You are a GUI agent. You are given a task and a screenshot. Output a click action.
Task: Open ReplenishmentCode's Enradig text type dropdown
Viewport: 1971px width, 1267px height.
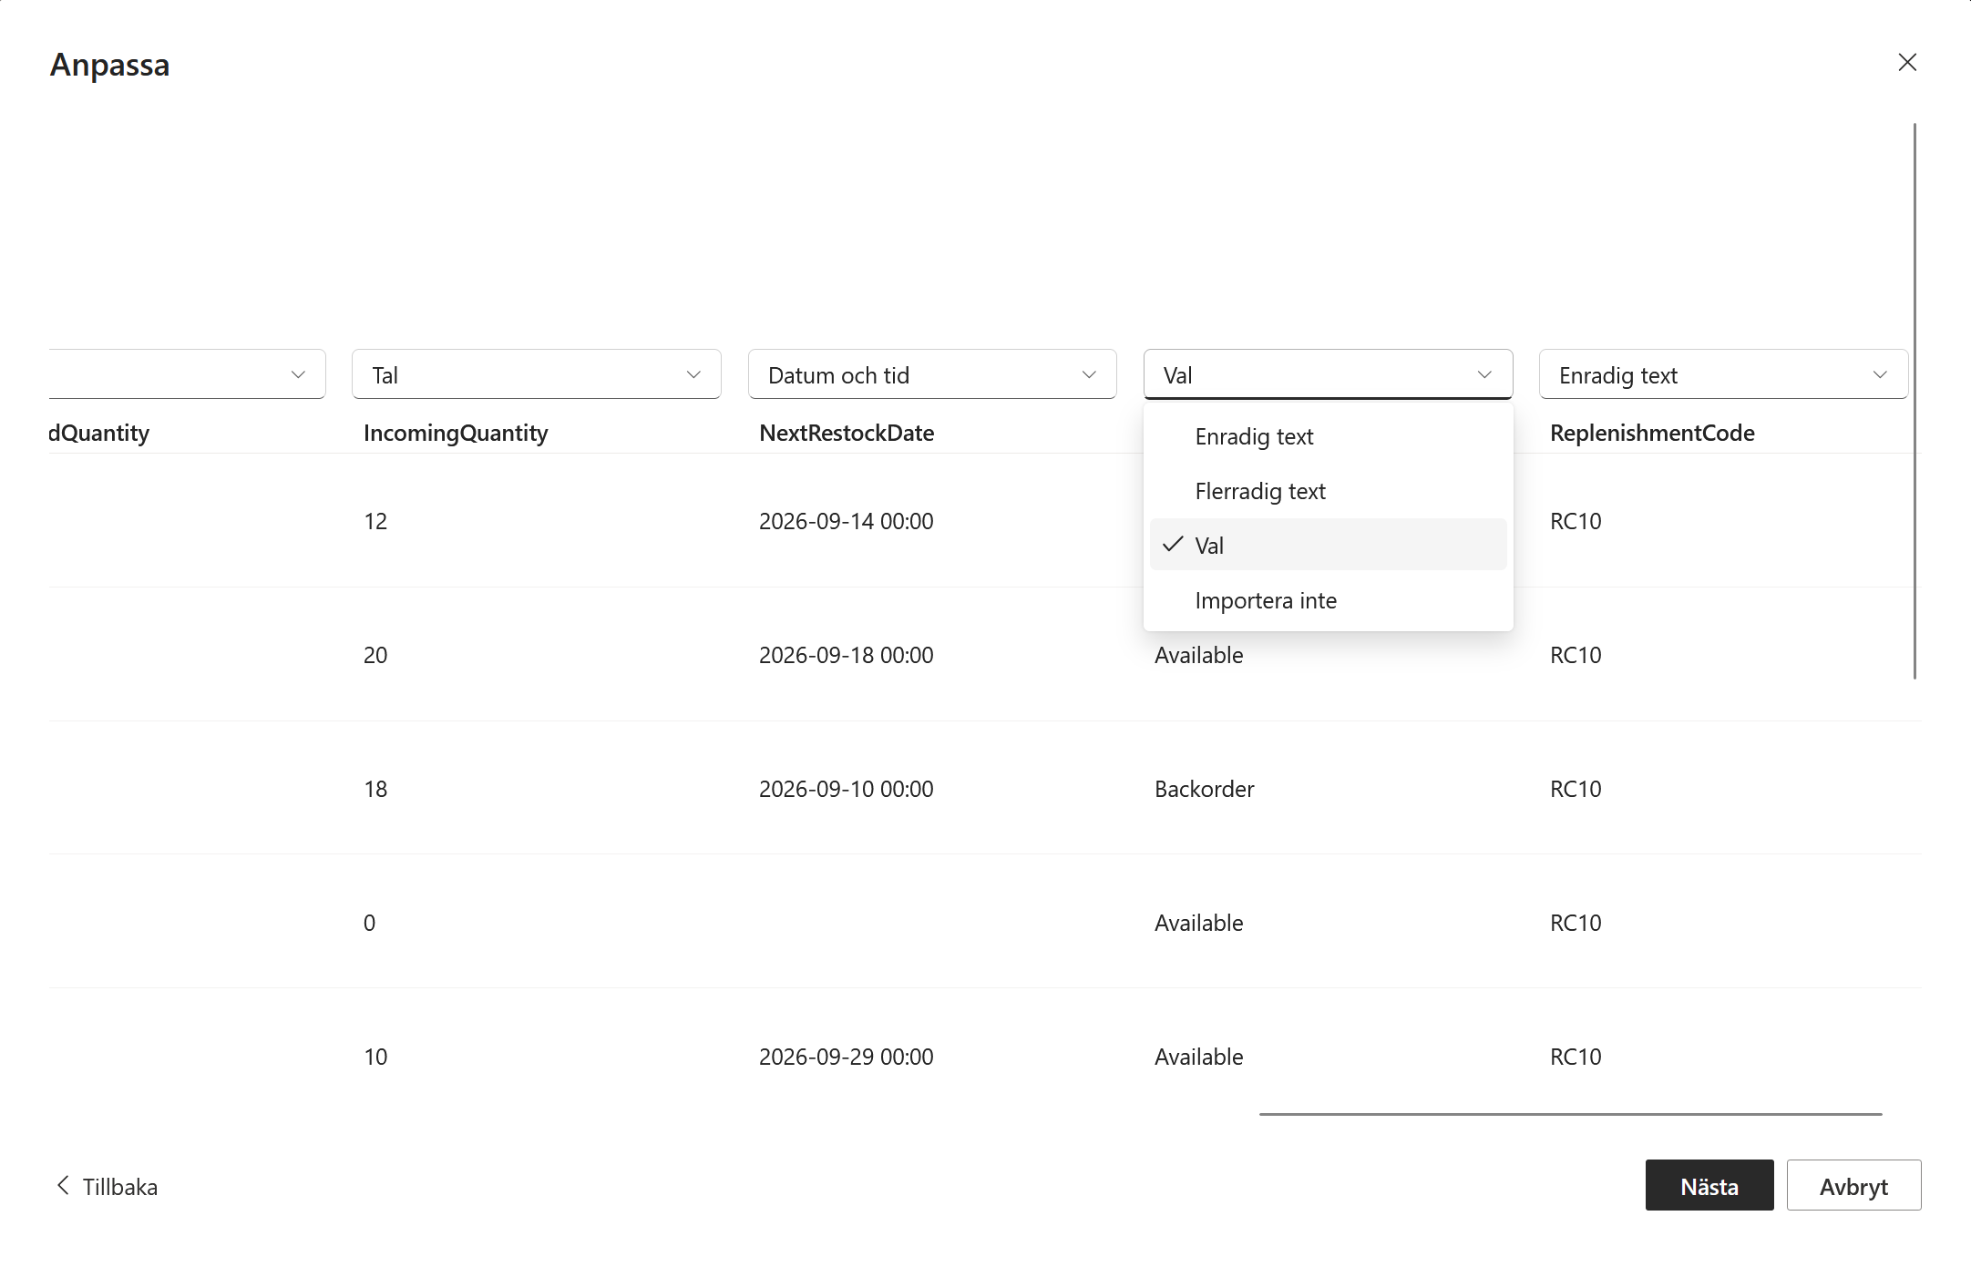[x=1723, y=374]
